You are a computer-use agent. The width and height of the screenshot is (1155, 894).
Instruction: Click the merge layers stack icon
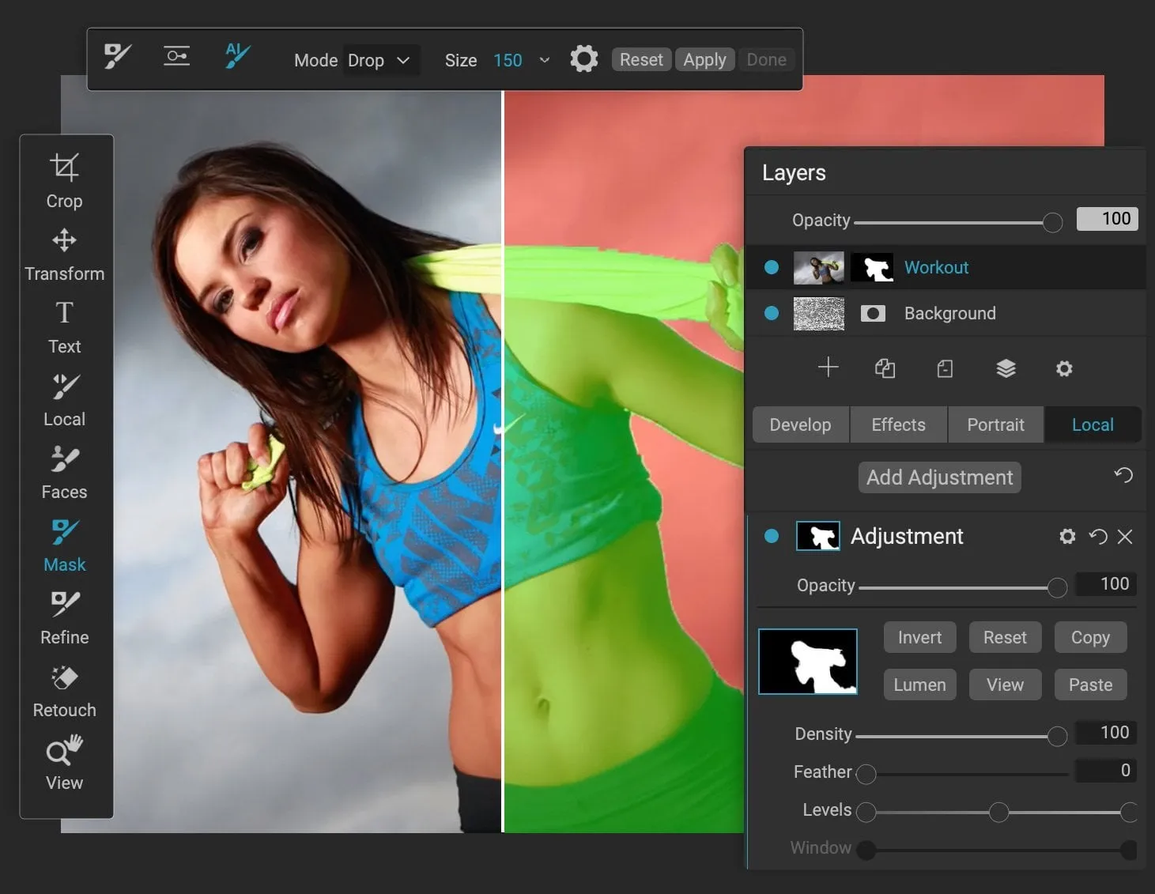tap(1005, 368)
